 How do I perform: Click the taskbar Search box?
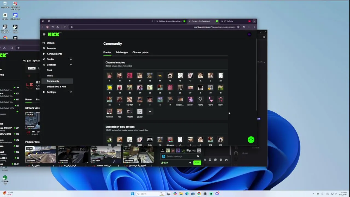coord(151,194)
